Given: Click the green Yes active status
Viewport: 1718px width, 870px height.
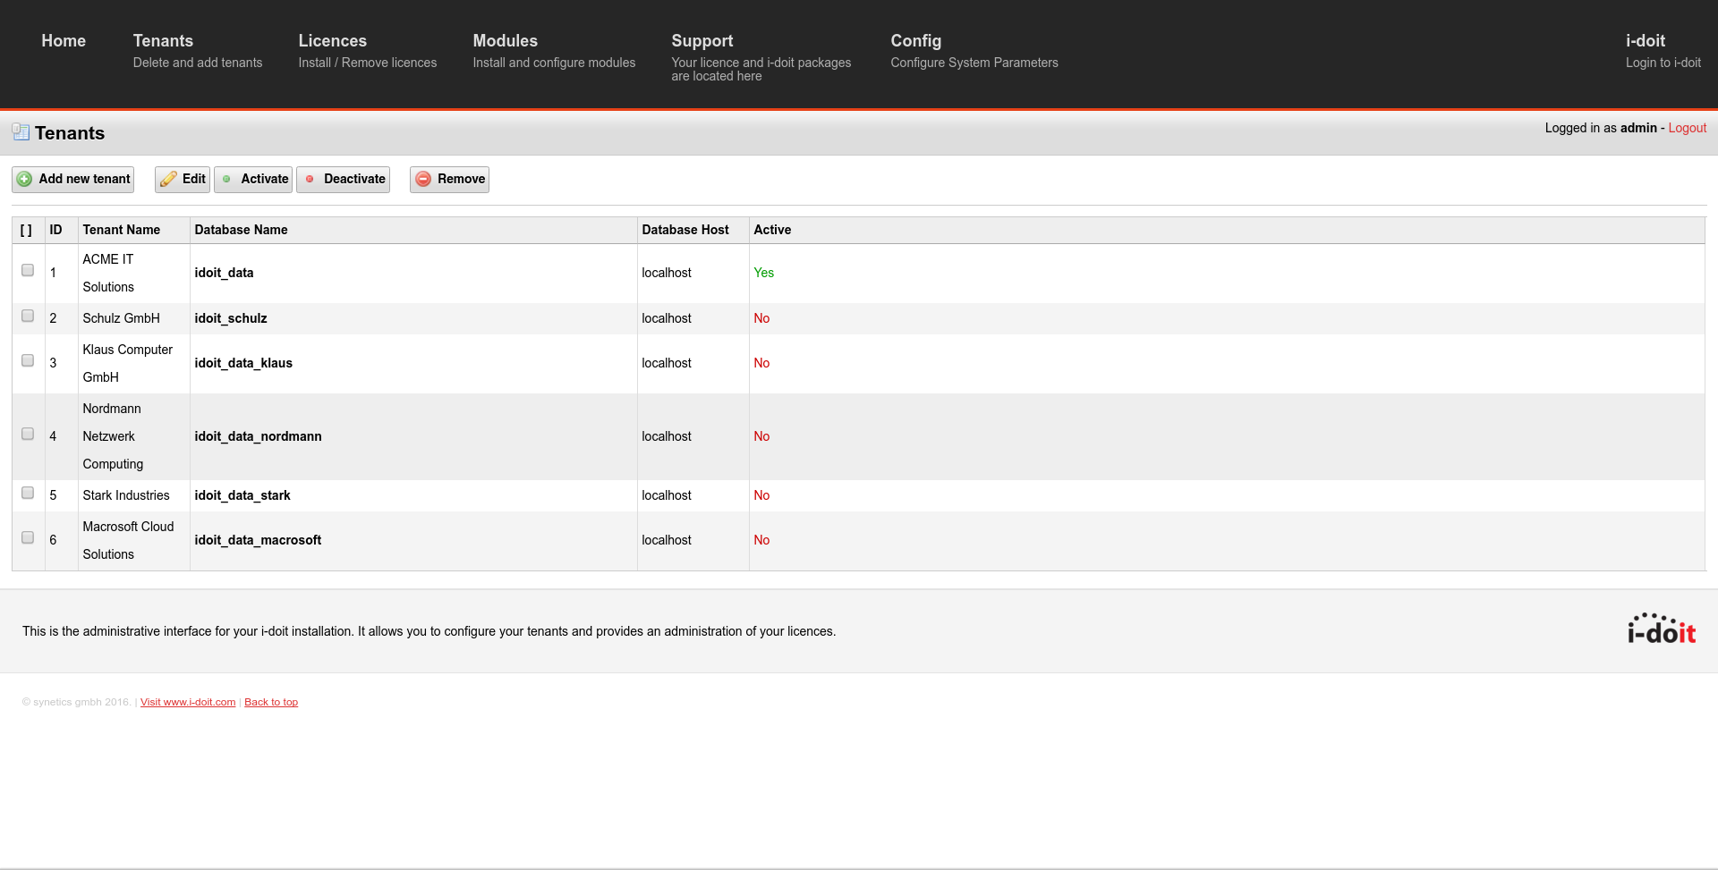Looking at the screenshot, I should [764, 273].
